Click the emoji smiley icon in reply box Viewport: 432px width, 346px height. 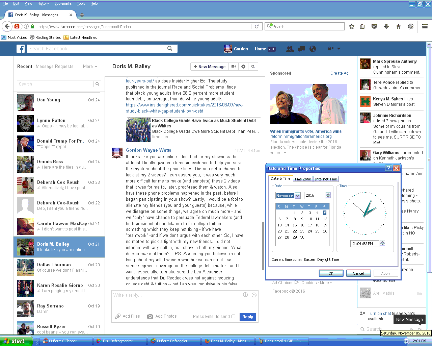point(254,295)
